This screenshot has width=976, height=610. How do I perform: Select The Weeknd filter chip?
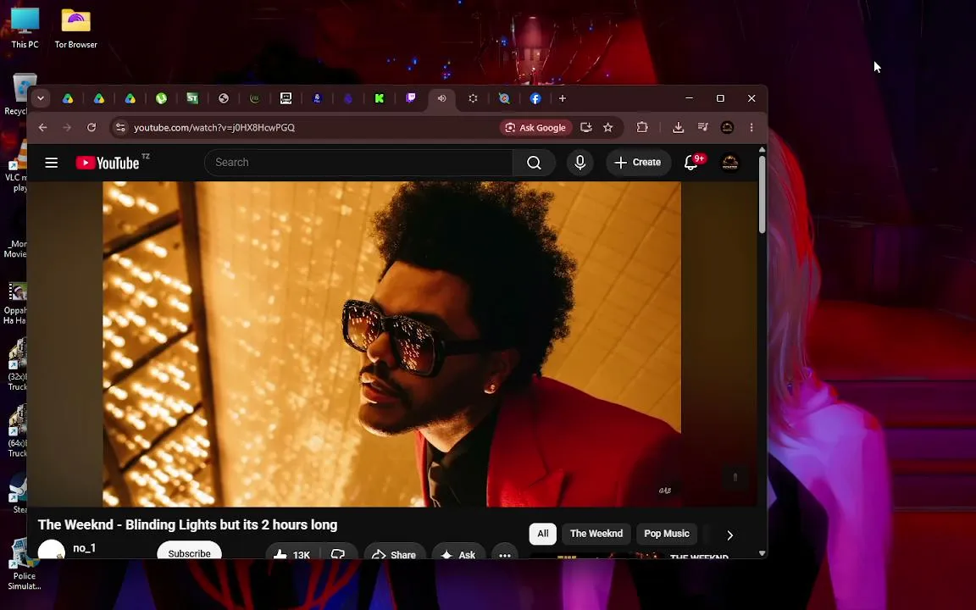click(x=596, y=534)
